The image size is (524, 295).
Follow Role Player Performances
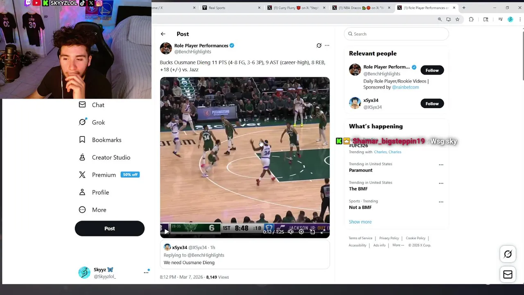432,70
